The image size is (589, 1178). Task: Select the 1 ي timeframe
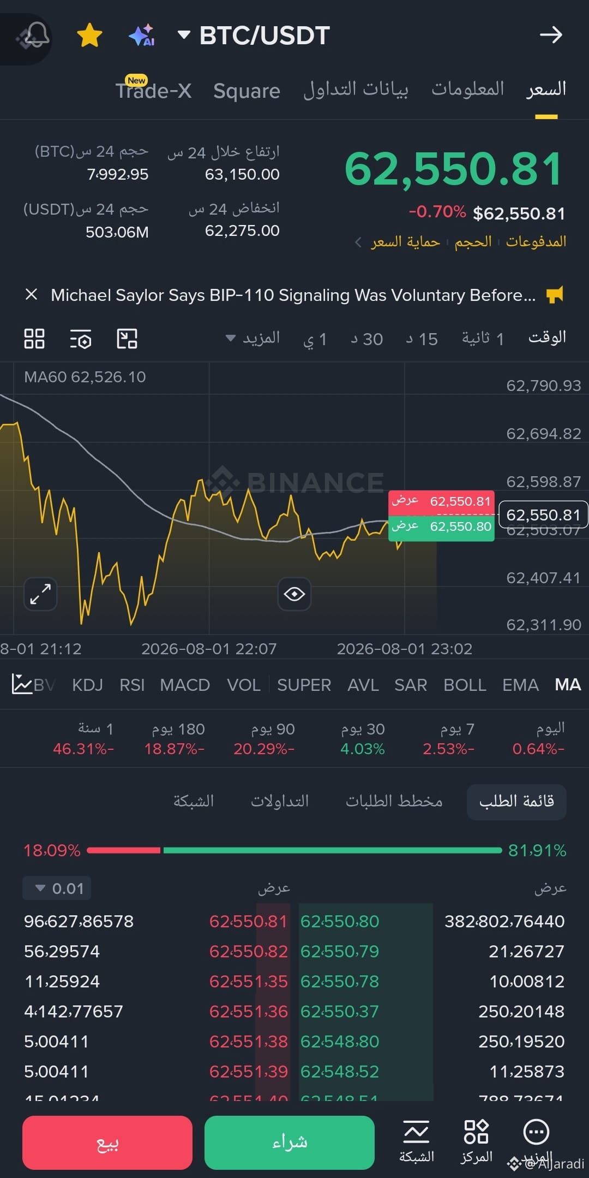tap(315, 339)
